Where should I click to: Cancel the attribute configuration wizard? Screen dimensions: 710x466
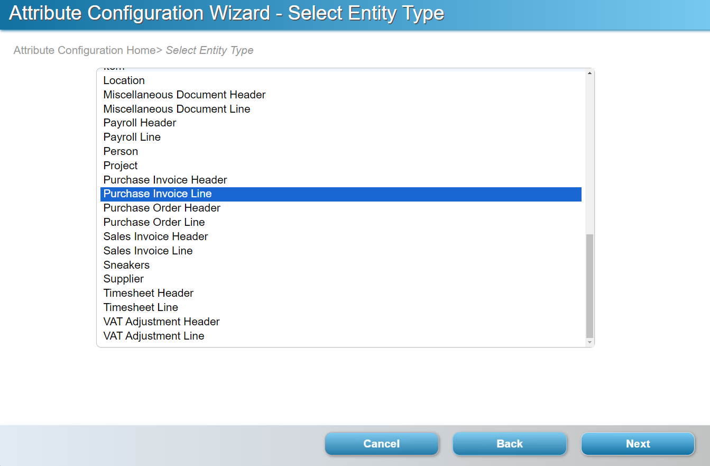point(381,444)
